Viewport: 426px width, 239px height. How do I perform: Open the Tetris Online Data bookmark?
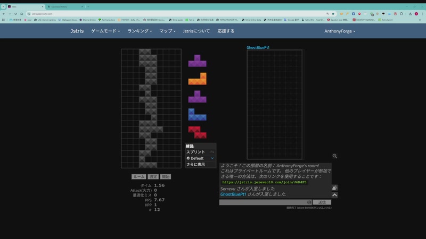pyautogui.click(x=251, y=20)
